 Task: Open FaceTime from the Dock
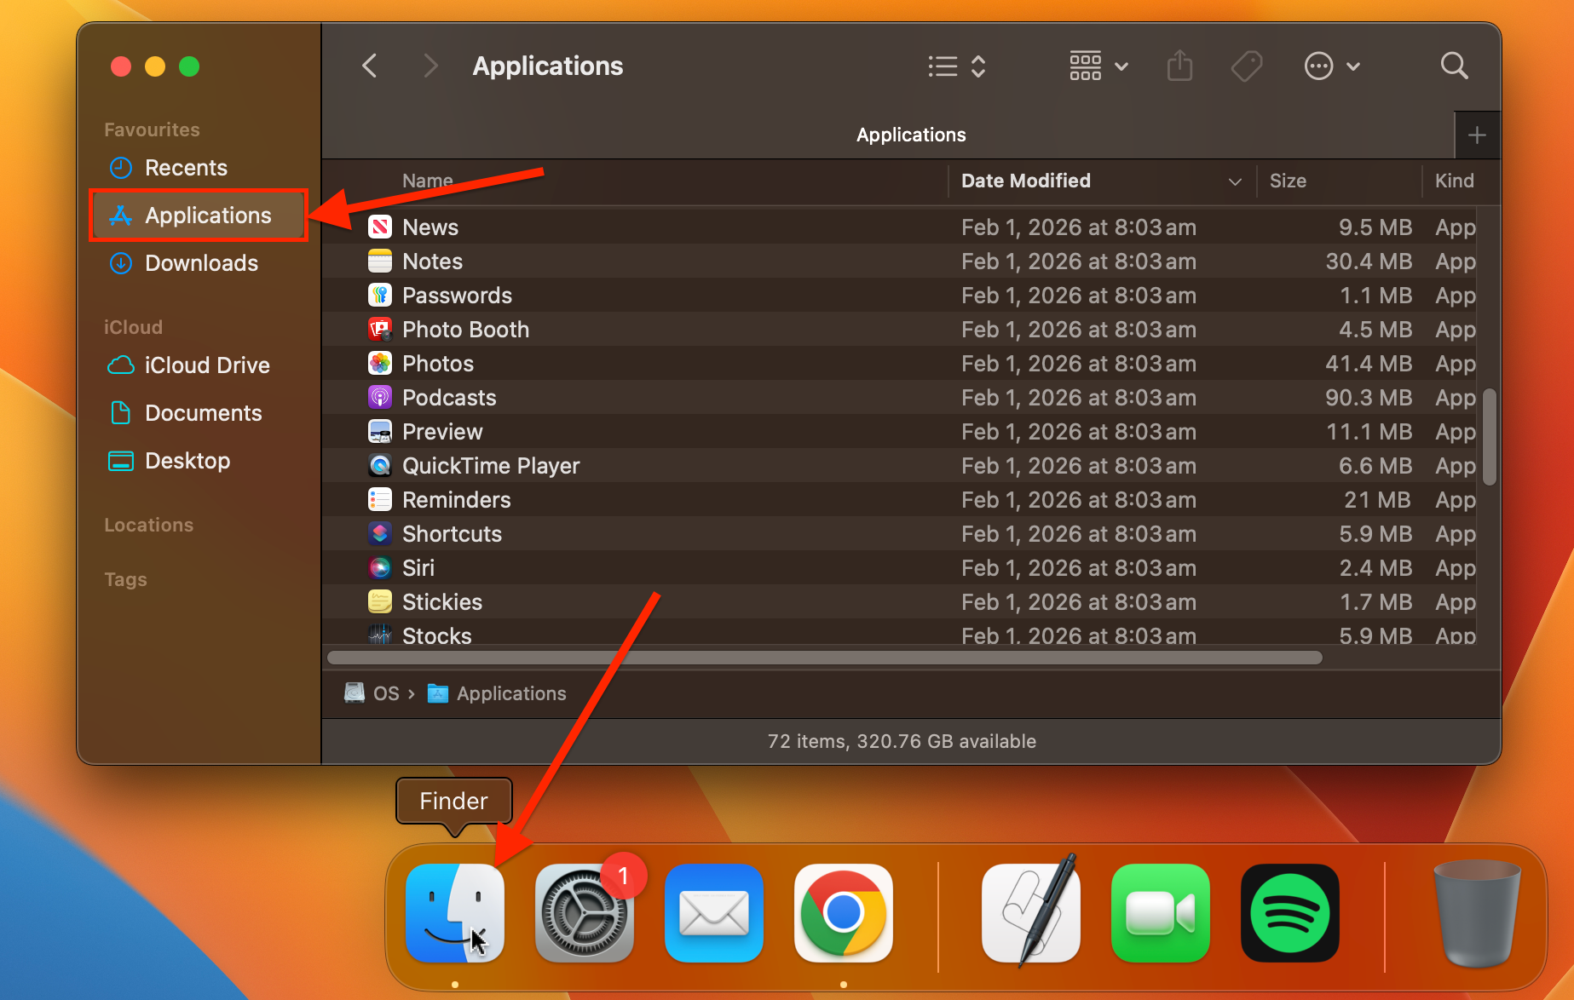click(x=1161, y=913)
